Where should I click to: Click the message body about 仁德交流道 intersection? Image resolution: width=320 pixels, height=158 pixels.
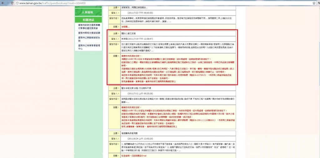click(x=178, y=47)
